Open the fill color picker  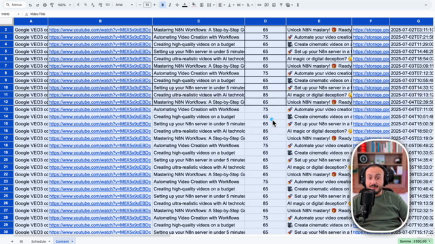point(194,5)
